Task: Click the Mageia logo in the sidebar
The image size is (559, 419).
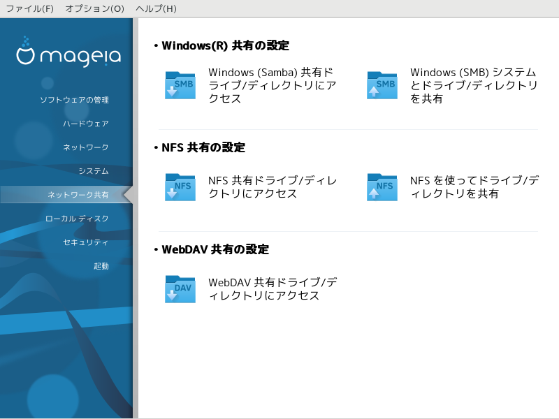Action: coord(68,52)
